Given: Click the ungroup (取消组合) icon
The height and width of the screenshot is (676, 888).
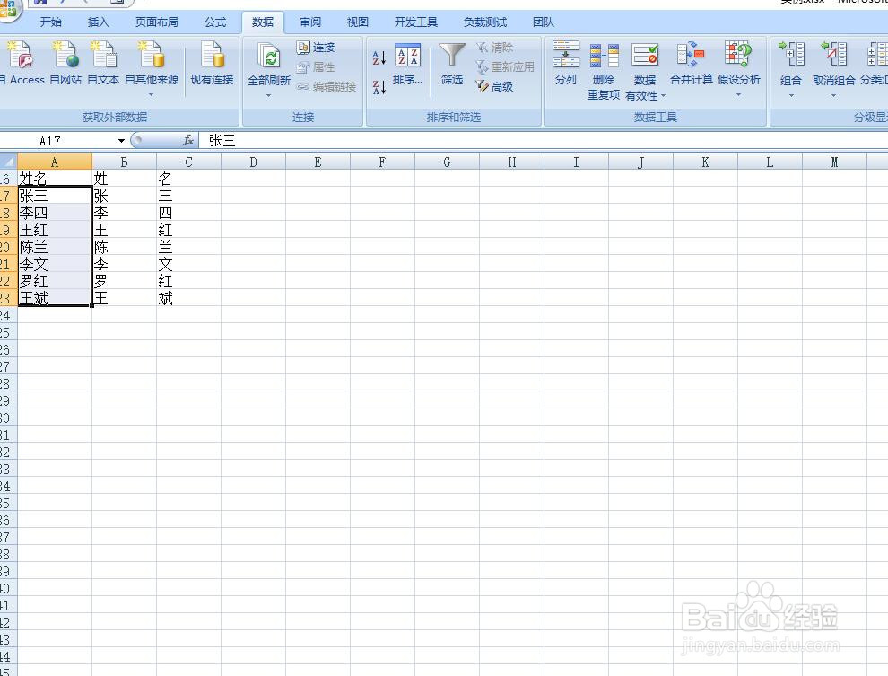Looking at the screenshot, I should tap(833, 55).
